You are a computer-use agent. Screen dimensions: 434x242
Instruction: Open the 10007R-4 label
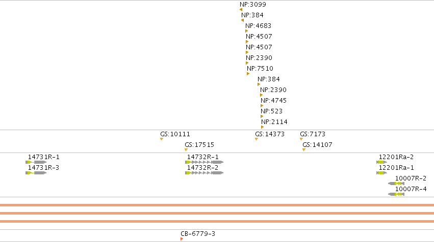coord(411,189)
